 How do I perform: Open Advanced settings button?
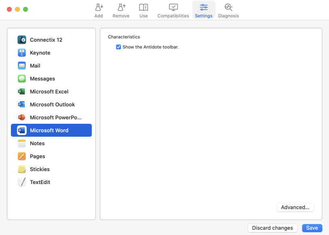pos(295,207)
